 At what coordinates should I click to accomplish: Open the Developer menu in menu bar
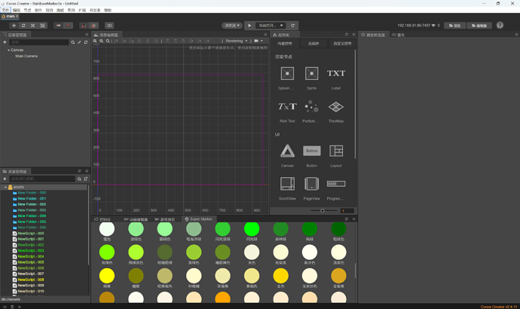click(x=95, y=10)
